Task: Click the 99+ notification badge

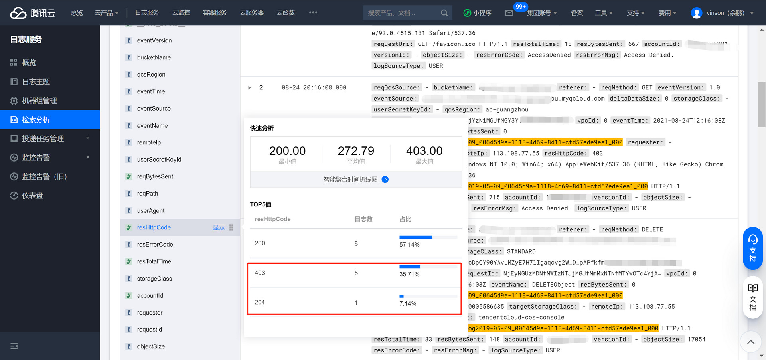Action: pos(521,6)
